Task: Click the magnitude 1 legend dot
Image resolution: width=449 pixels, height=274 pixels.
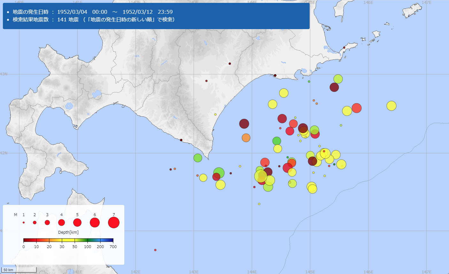Action: [24, 223]
